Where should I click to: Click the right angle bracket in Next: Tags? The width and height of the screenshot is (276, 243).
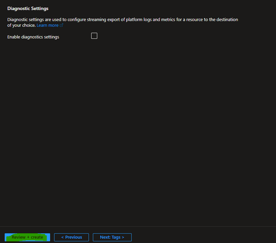[123, 237]
